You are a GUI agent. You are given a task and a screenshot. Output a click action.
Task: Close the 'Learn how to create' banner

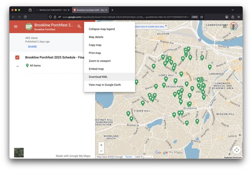166,26
